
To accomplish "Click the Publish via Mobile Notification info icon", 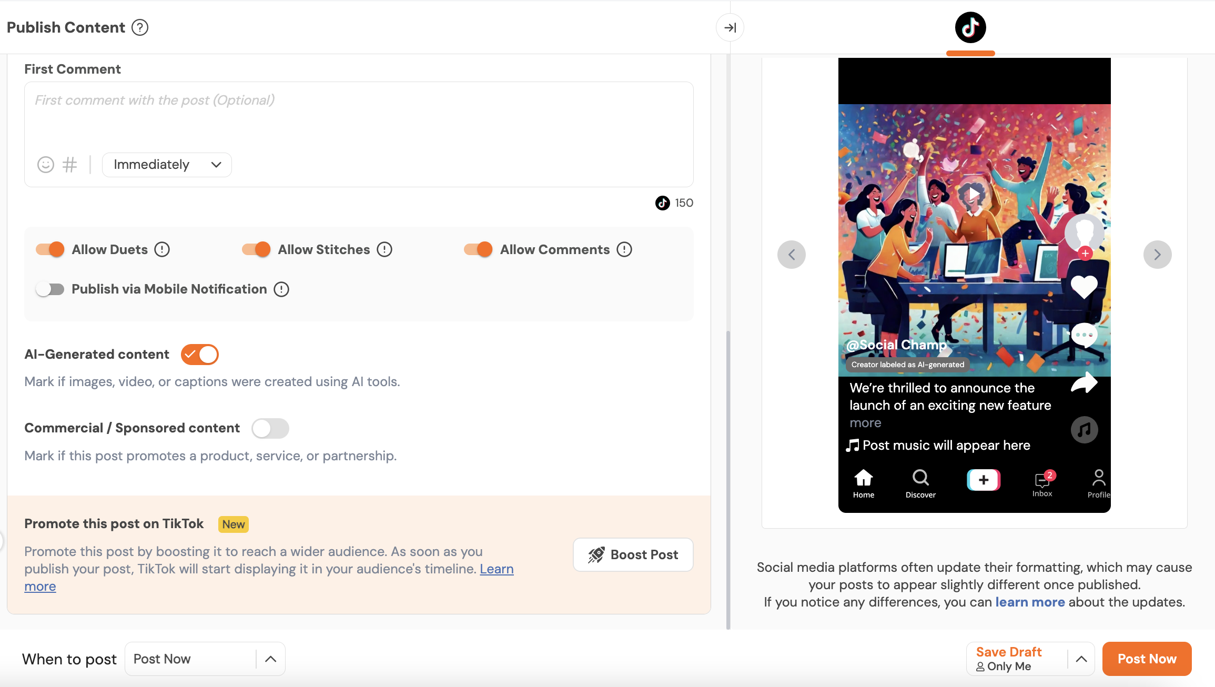I will point(281,289).
